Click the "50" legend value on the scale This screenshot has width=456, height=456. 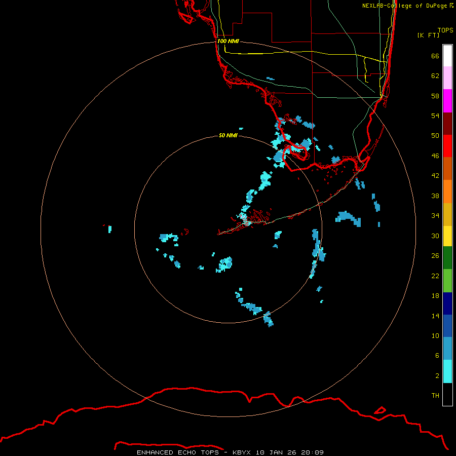(x=435, y=135)
